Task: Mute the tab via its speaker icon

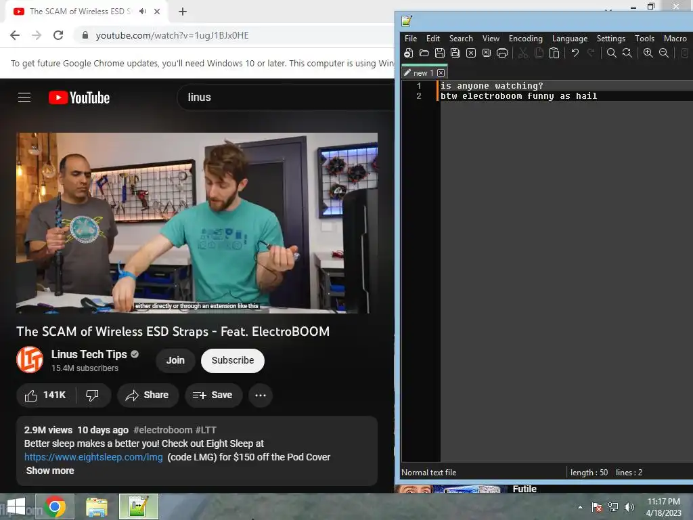Action: (142, 12)
